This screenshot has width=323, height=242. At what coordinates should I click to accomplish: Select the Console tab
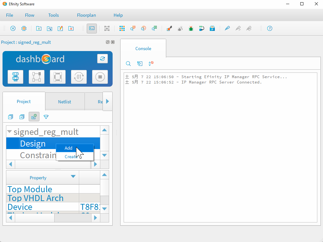(143, 49)
